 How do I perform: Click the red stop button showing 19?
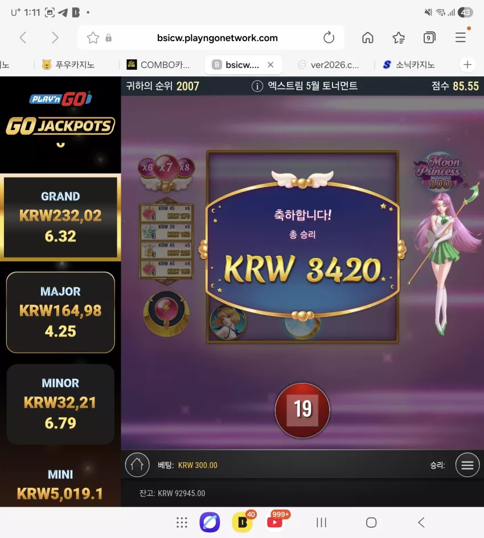click(x=302, y=410)
